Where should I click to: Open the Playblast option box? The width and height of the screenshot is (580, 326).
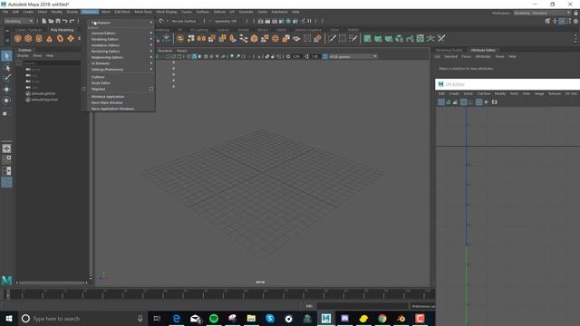tap(151, 89)
